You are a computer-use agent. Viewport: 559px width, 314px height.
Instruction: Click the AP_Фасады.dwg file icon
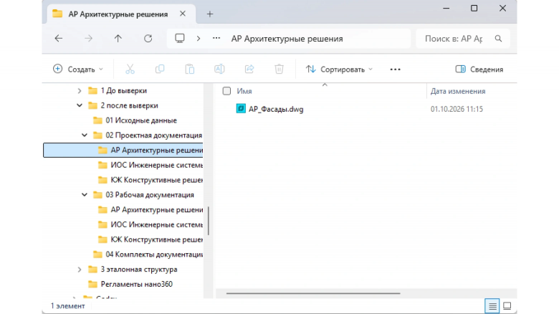pyautogui.click(x=241, y=108)
